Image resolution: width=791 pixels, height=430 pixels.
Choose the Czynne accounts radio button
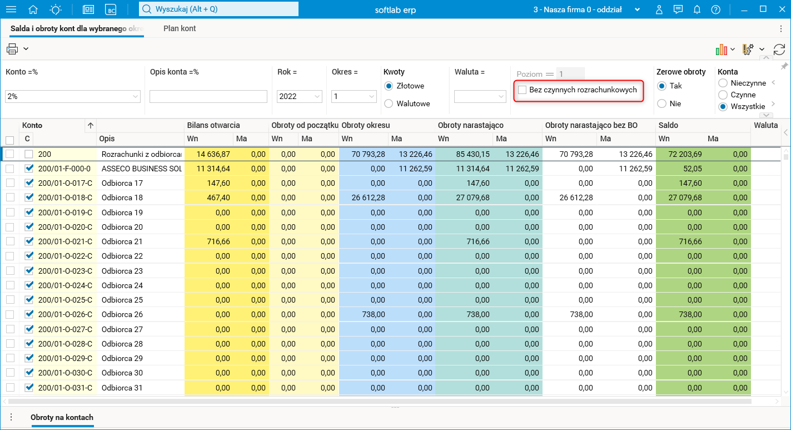723,95
